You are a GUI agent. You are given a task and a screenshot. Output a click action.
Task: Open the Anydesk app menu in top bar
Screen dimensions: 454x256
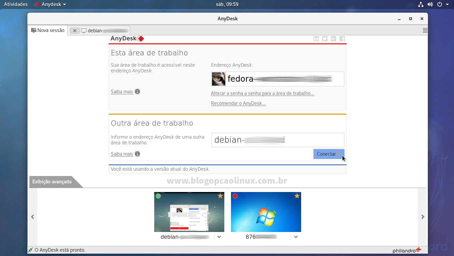pyautogui.click(x=50, y=4)
